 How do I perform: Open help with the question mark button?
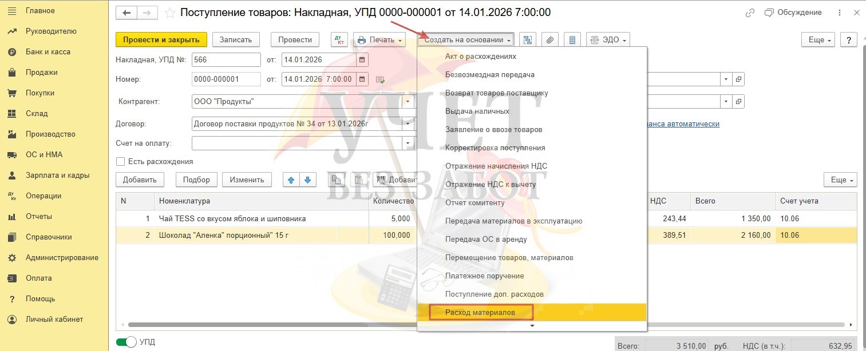pos(848,39)
